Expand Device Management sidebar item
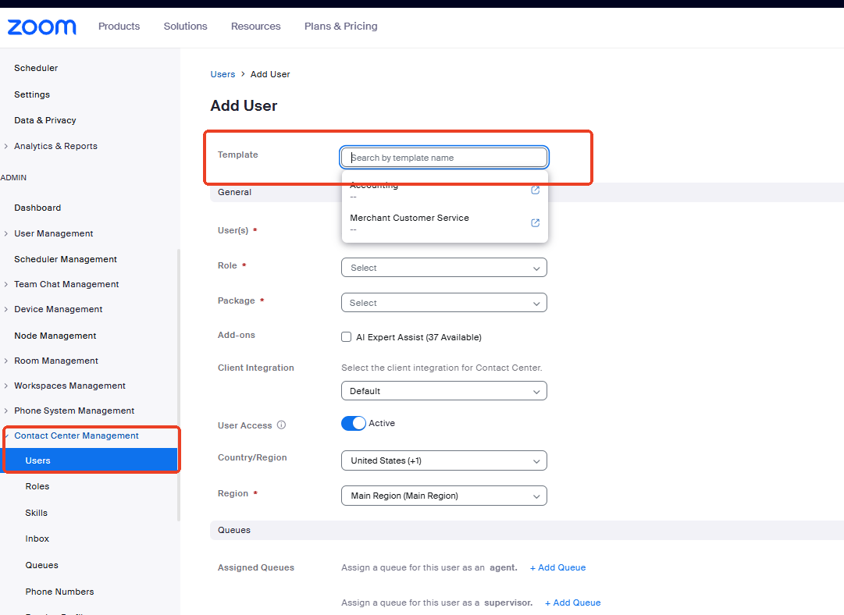 point(6,309)
